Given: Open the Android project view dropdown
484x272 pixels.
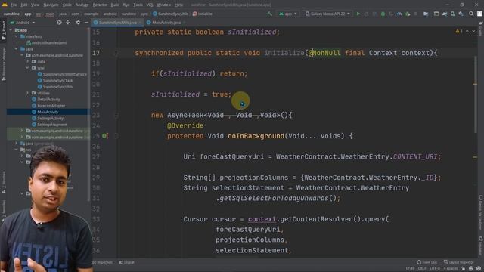Looking at the screenshot, I should click(22, 23).
